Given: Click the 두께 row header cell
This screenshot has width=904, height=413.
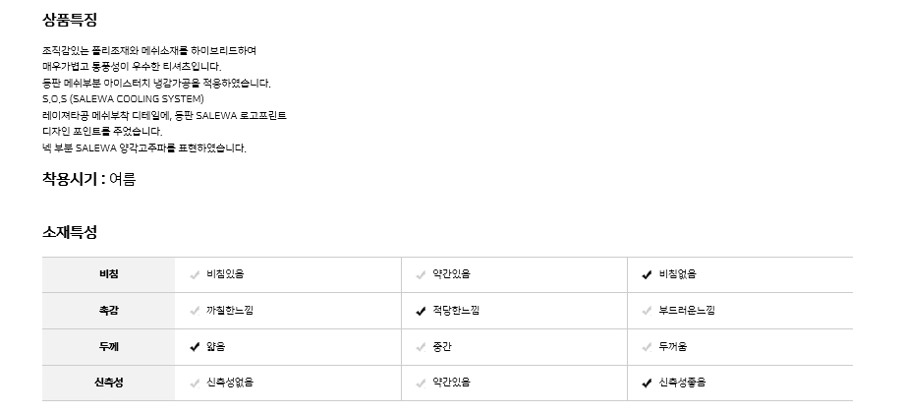Looking at the screenshot, I should pyautogui.click(x=108, y=347).
